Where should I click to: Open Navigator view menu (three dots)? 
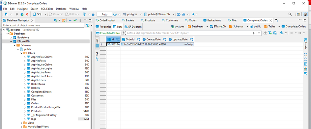click(x=80, y=20)
